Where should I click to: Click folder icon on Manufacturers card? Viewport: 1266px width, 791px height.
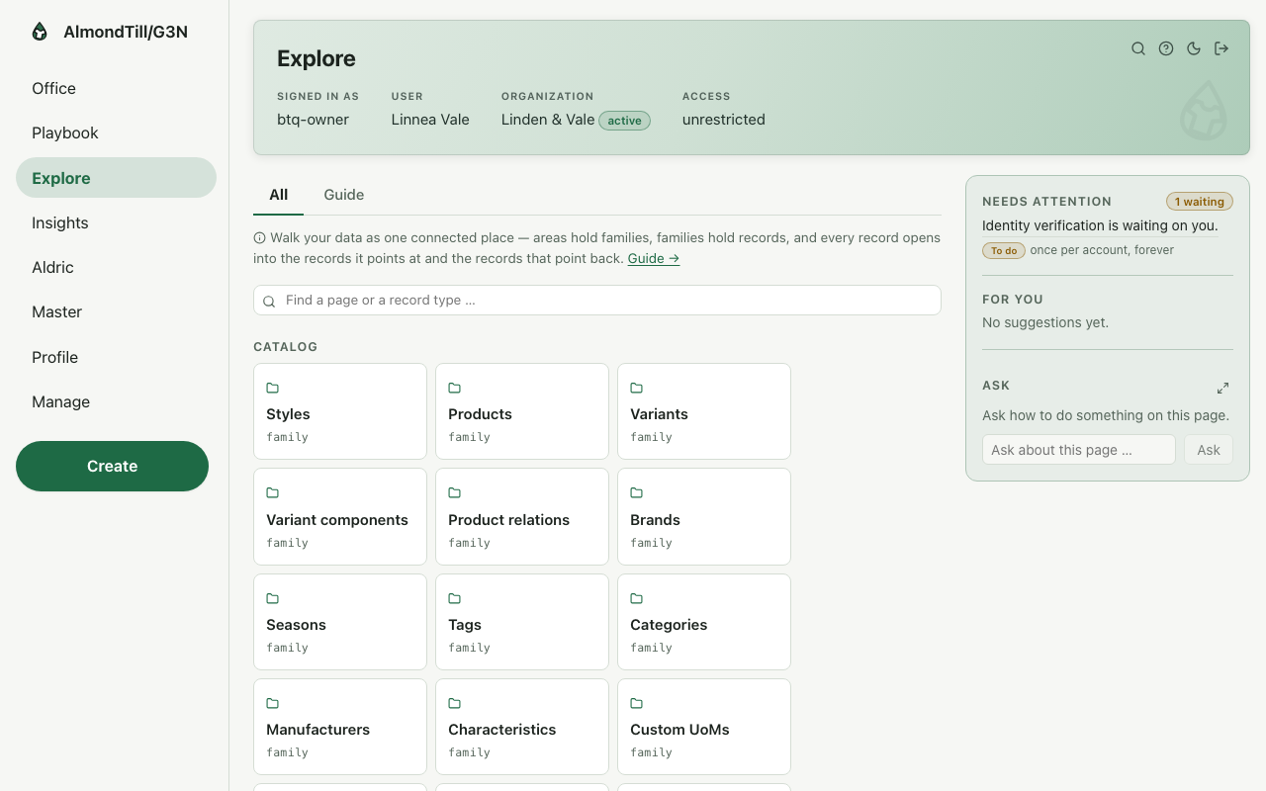click(x=273, y=703)
